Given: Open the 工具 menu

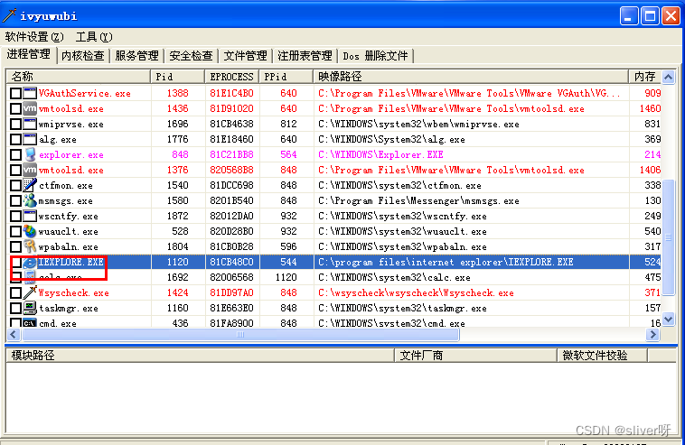Looking at the screenshot, I should tap(94, 37).
